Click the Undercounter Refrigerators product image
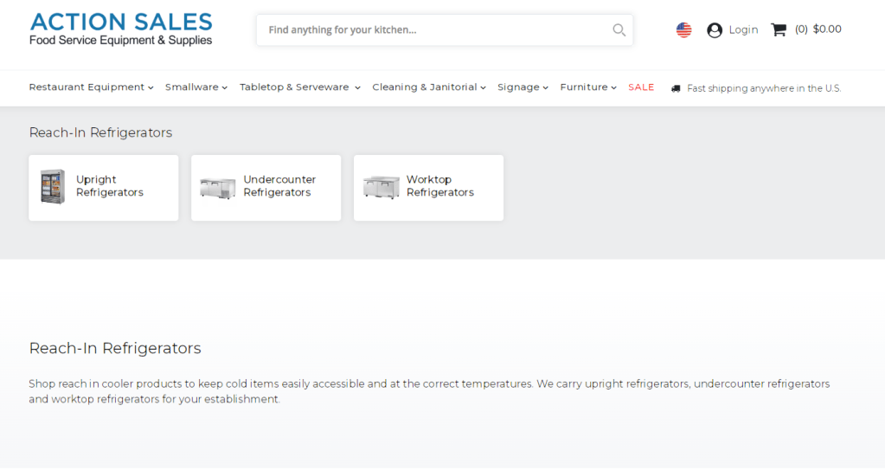The height and width of the screenshot is (470, 885). coord(217,187)
